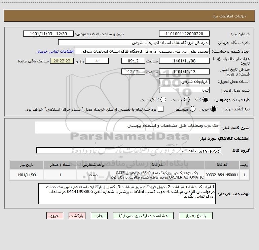Screen dimensions: 259x250
Task: Click the نام کالا column header
Action: pyautogui.click(x=157, y=165)
